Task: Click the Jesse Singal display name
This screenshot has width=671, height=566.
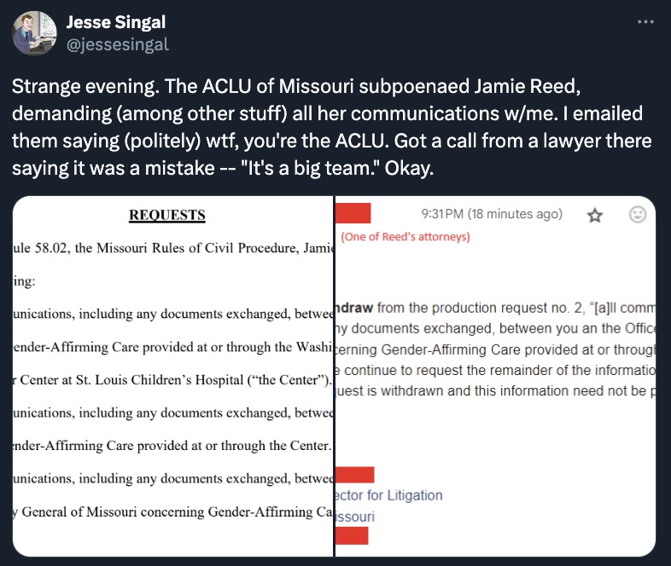Action: tap(116, 22)
